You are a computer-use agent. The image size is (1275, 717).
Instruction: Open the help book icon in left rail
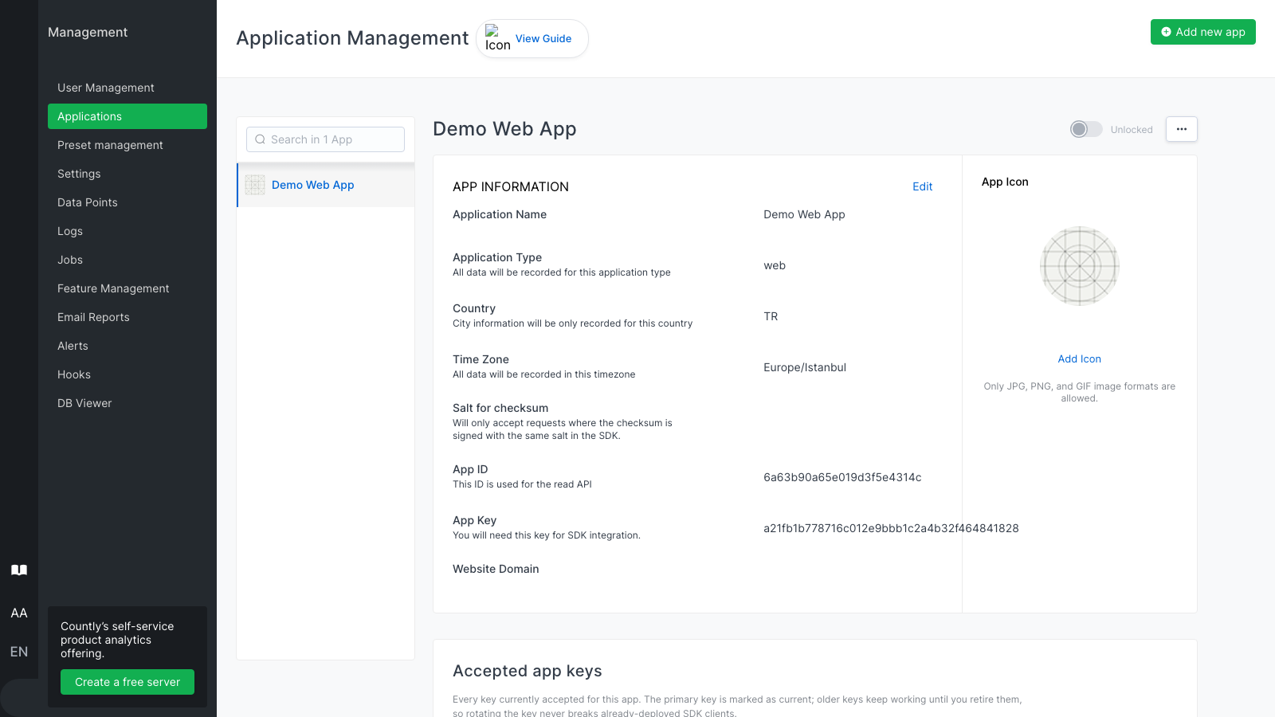pos(19,570)
